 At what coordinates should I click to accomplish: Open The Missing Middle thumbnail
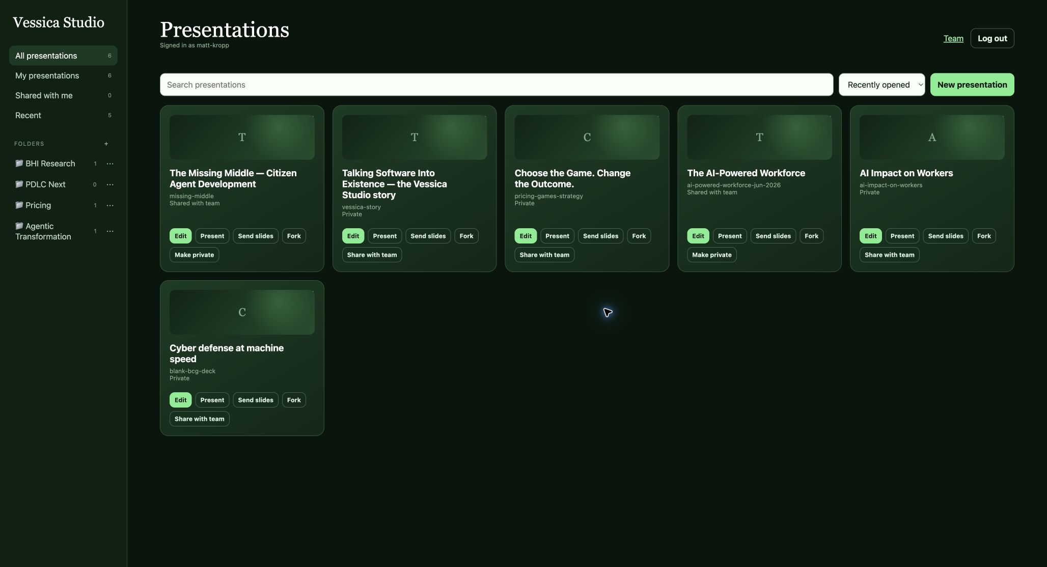coord(242,137)
